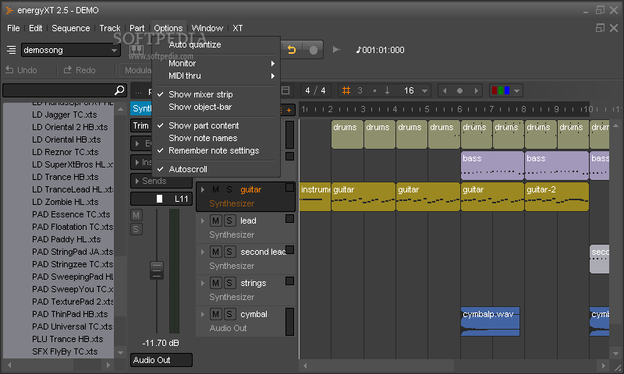Solo the guitar track

229,189
